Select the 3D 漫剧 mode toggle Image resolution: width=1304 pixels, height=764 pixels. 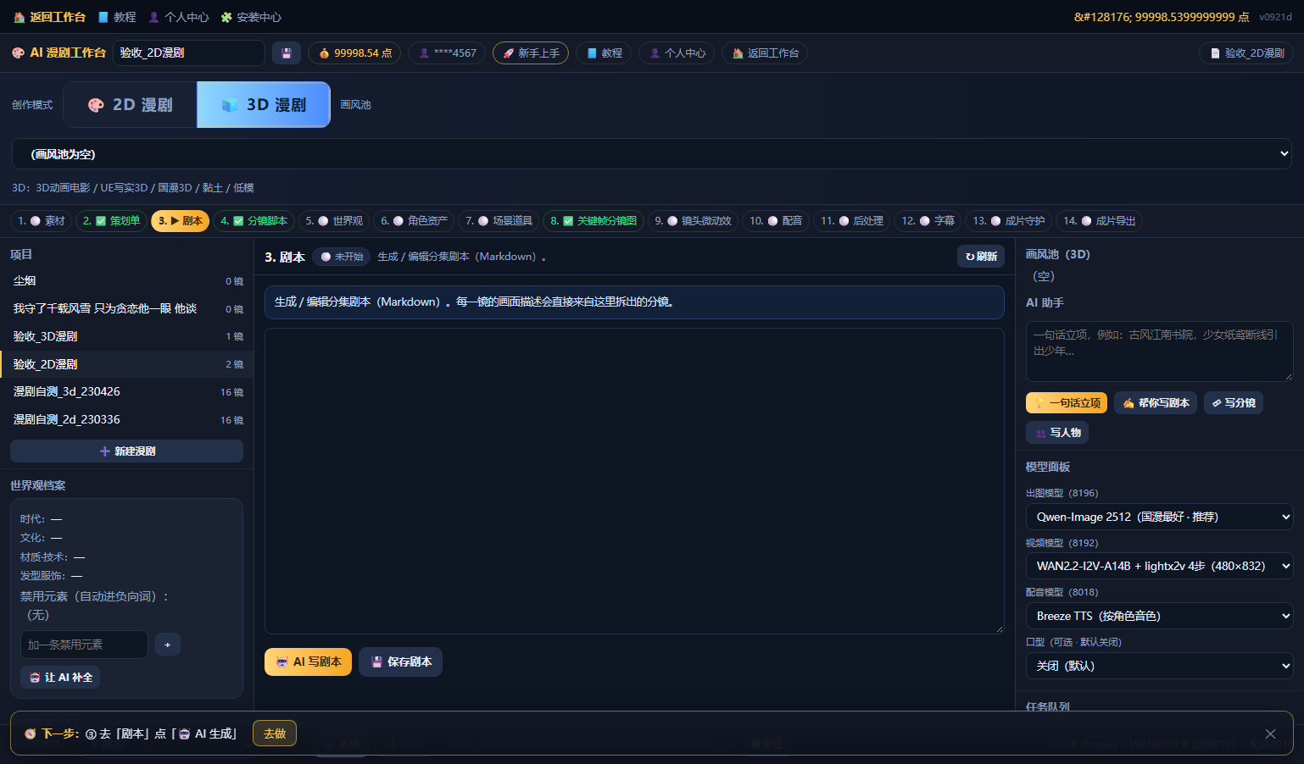point(264,104)
